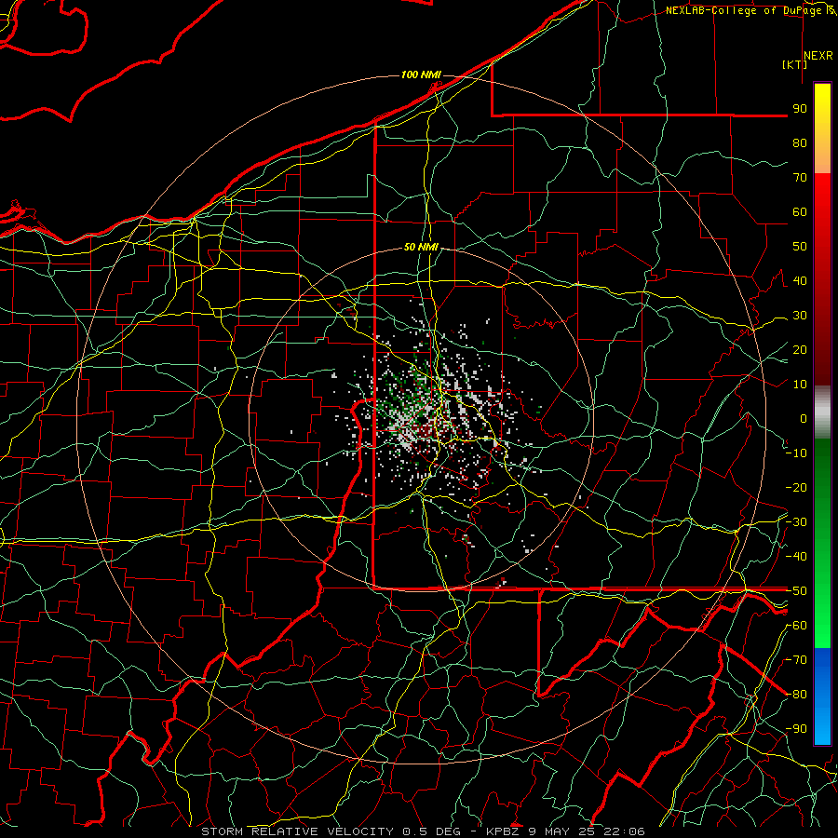Image resolution: width=838 pixels, height=838 pixels.
Task: Click the -10 value on the velocity scale
Action: click(796, 453)
